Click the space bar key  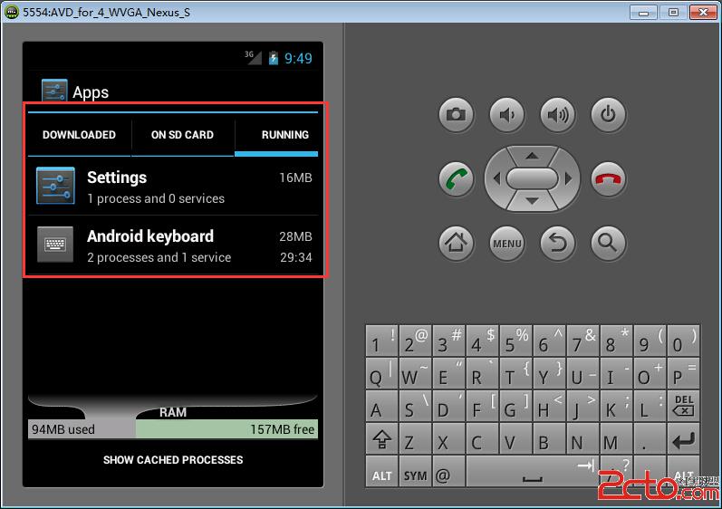533,472
